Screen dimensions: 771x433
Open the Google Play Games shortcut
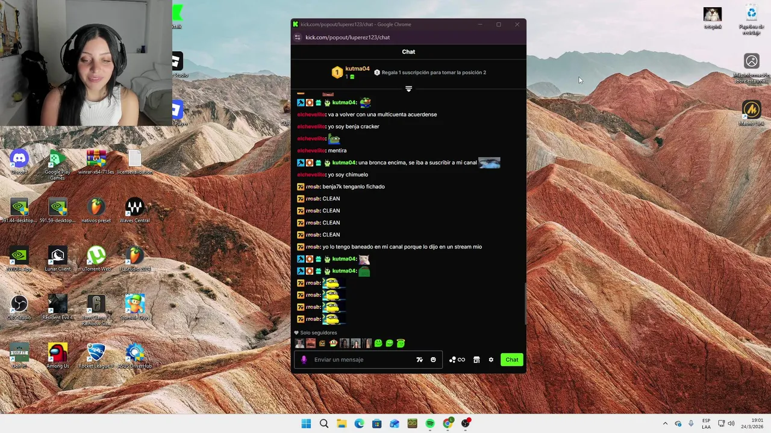[57, 165]
